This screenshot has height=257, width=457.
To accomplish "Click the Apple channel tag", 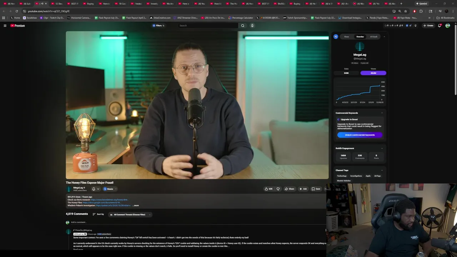I will [368, 176].
